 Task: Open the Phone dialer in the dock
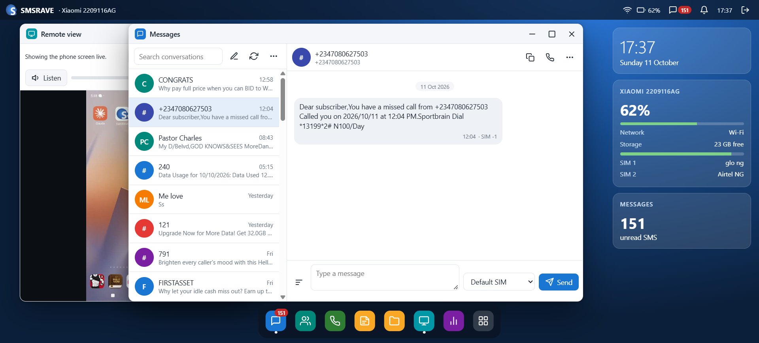(x=335, y=321)
